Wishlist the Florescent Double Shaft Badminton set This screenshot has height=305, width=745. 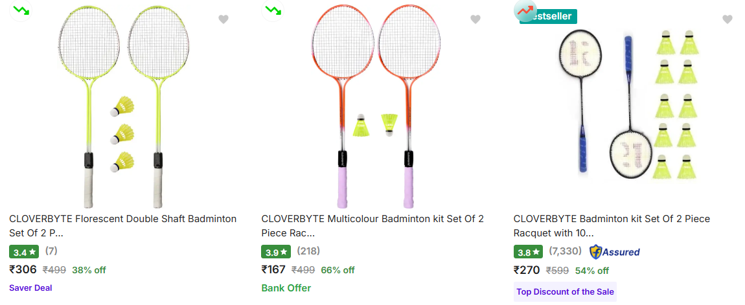click(223, 19)
